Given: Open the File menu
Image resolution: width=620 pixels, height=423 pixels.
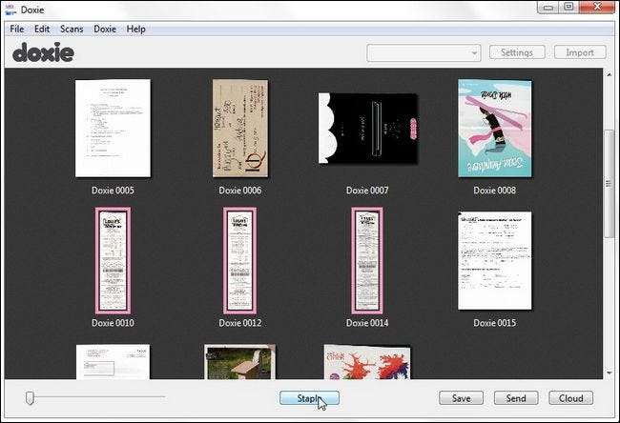Looking at the screenshot, I should [x=16, y=29].
